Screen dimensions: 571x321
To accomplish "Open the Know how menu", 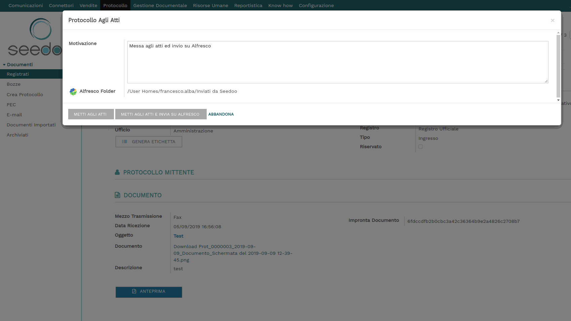I will [281, 5].
